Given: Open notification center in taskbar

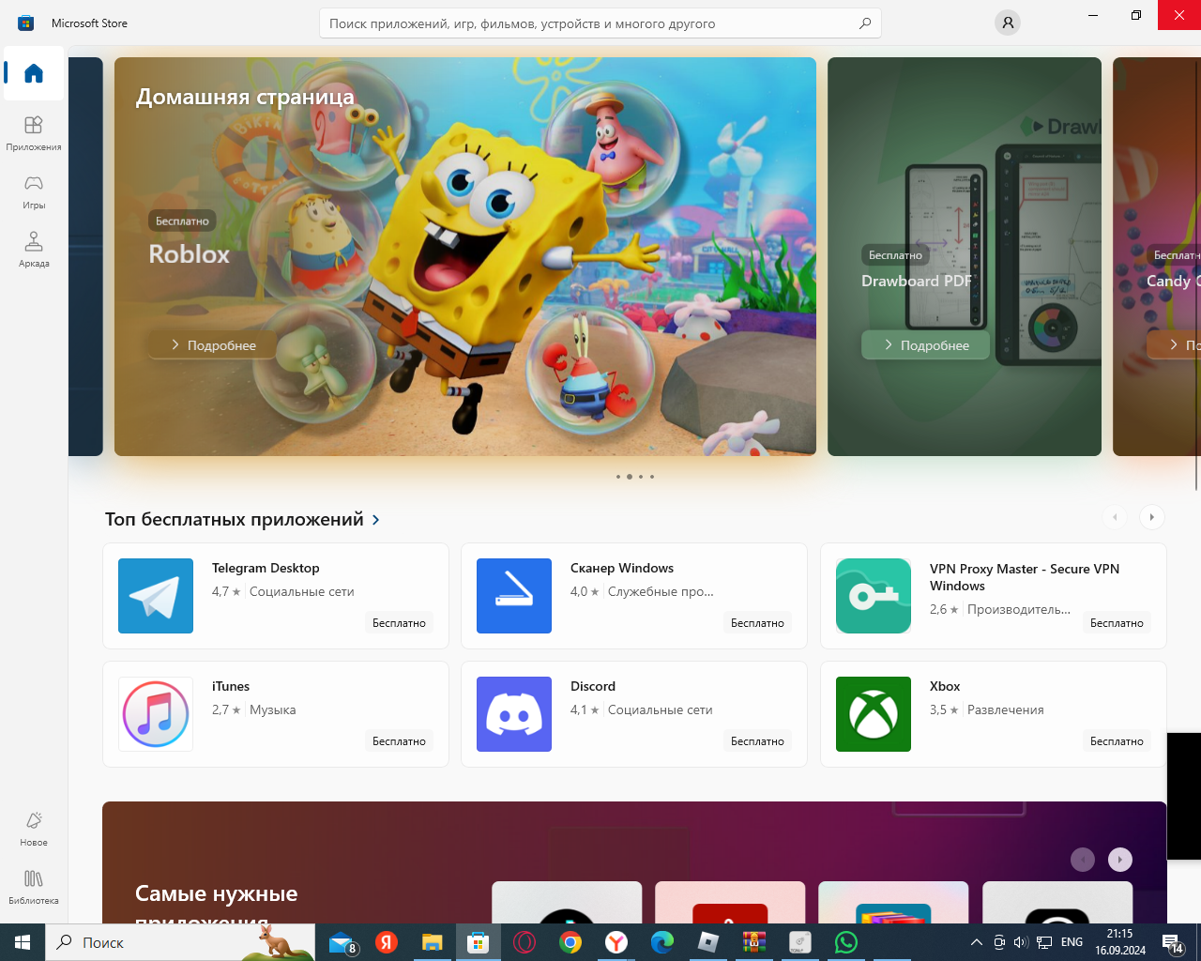Looking at the screenshot, I should [1173, 942].
